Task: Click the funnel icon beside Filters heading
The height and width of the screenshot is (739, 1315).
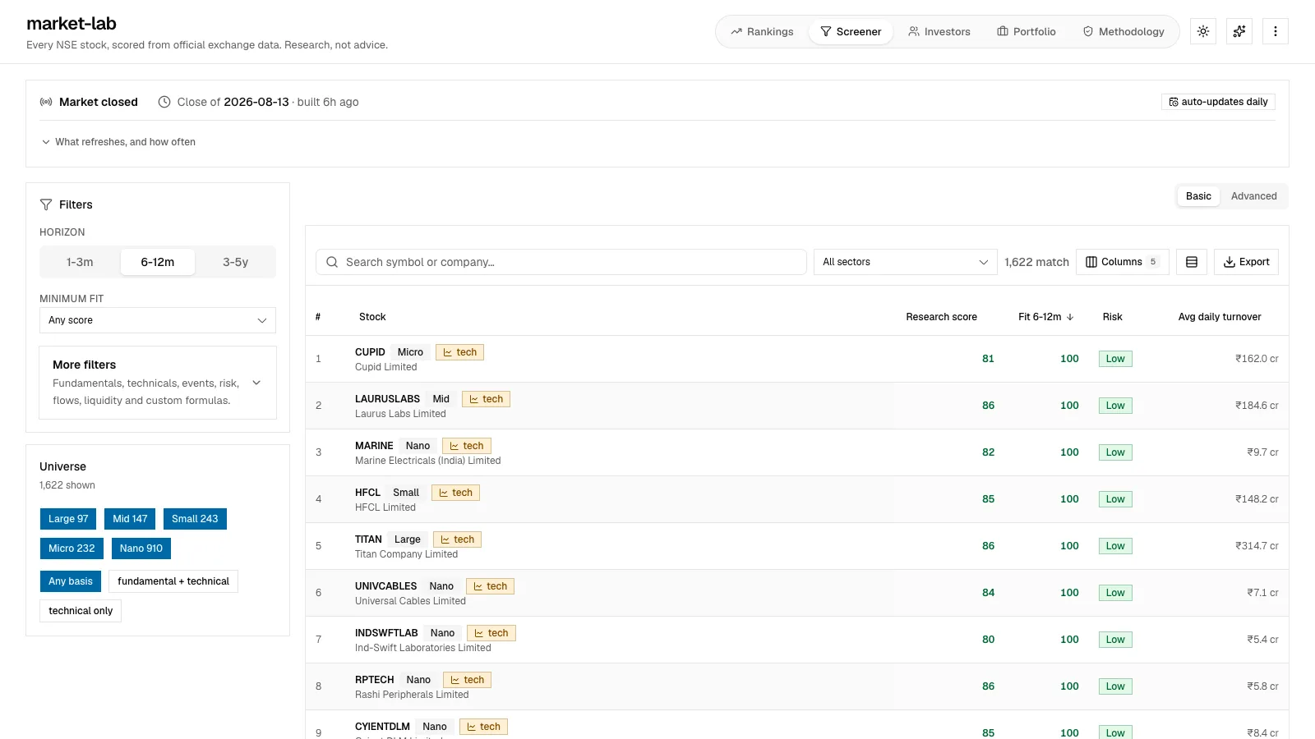Action: tap(46, 204)
